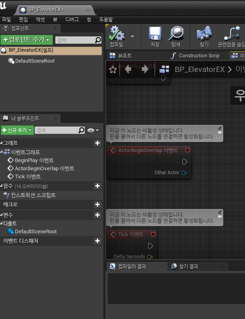Click the 신규 추가 green button
The width and height of the screenshot is (245, 319).
coord(17,130)
